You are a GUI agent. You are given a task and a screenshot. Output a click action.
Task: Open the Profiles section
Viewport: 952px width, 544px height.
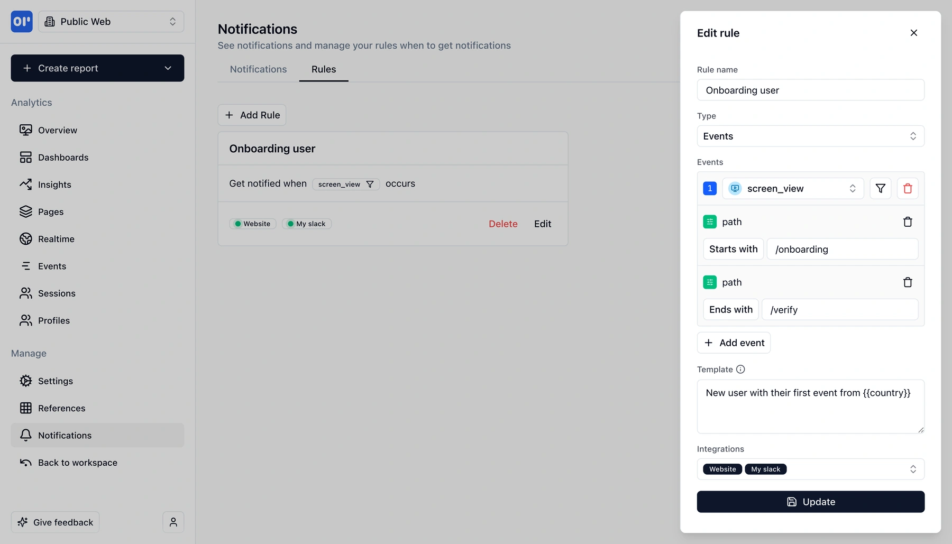pyautogui.click(x=53, y=320)
